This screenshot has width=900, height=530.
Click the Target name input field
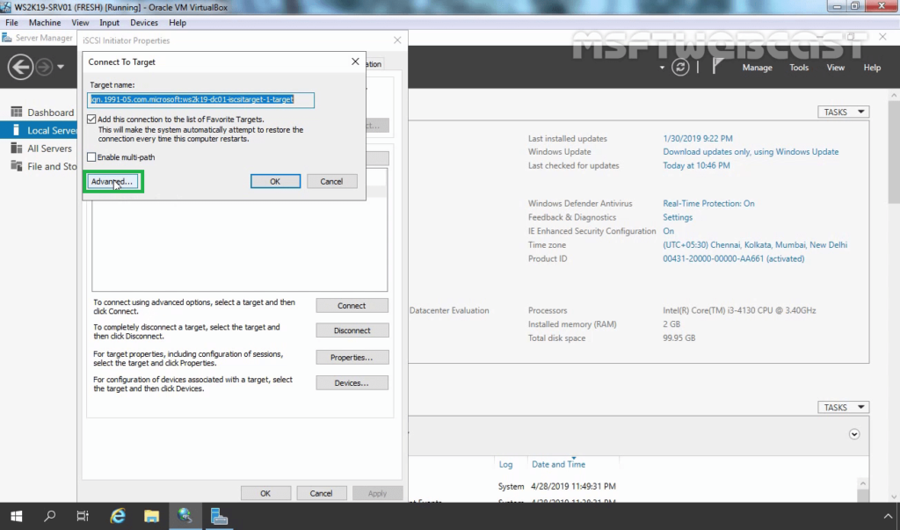201,100
